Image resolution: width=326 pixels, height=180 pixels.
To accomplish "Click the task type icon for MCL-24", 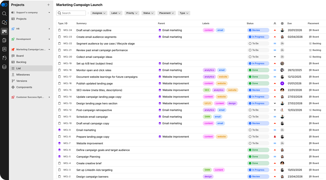I will tap(59, 30).
